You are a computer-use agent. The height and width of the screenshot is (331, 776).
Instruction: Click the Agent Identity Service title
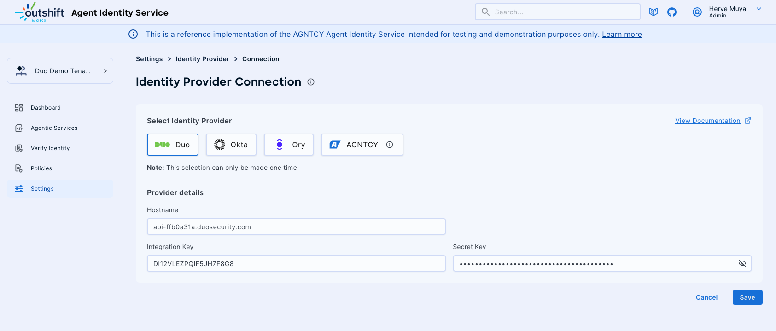click(120, 12)
